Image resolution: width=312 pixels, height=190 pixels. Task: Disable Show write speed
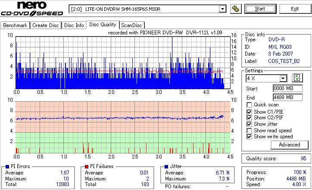[x=249, y=137]
